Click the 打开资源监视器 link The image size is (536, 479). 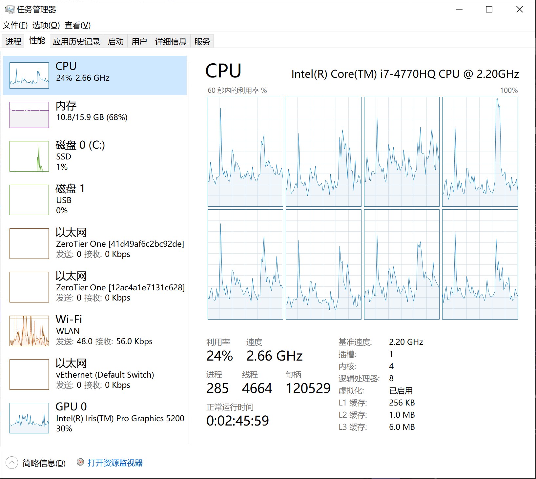click(115, 463)
